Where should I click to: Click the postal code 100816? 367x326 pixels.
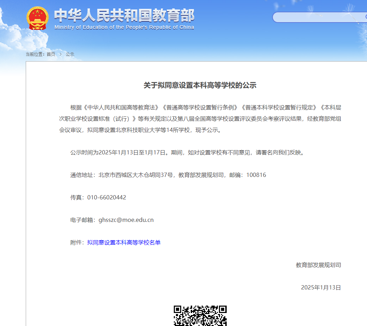pos(256,175)
